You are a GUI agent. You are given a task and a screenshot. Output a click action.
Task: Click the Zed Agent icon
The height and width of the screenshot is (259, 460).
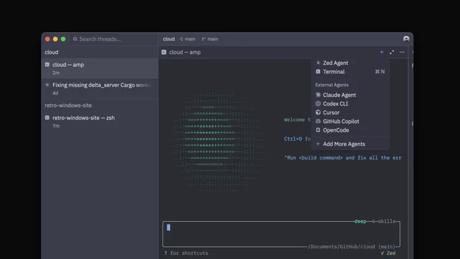click(318, 63)
